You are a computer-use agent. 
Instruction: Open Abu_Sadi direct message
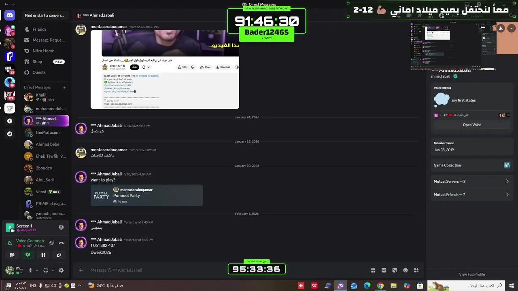[x=45, y=180]
